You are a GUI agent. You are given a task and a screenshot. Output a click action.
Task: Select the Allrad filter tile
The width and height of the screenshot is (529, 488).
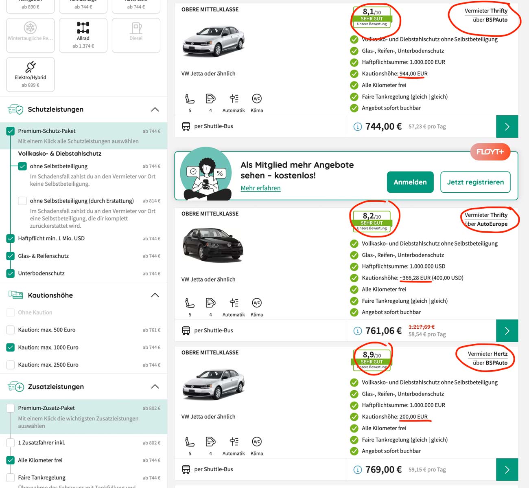[x=83, y=35]
